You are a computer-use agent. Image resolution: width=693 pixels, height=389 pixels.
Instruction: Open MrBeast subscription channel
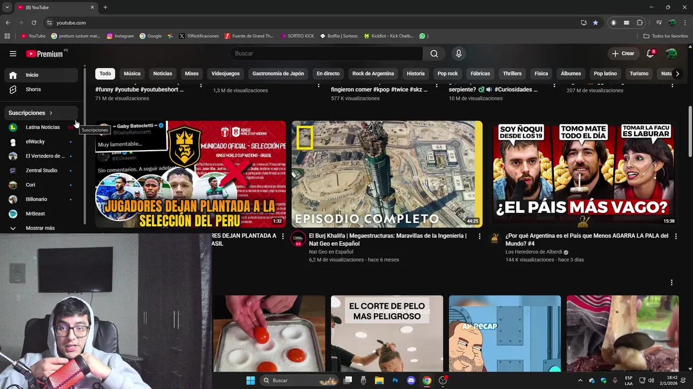(41, 213)
